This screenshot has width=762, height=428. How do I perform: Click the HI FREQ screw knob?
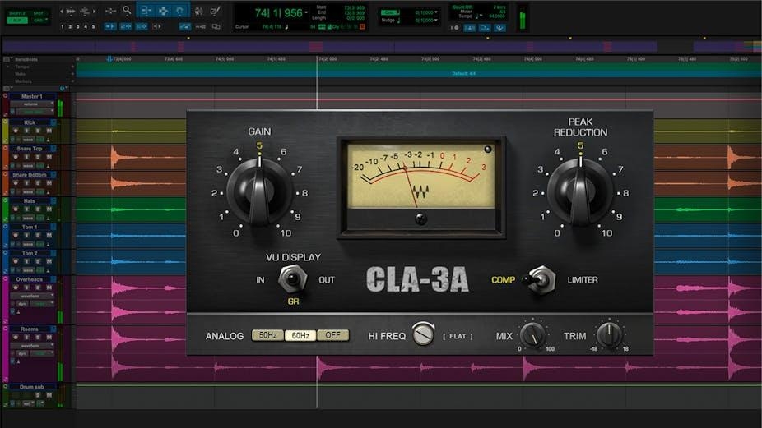pos(423,334)
